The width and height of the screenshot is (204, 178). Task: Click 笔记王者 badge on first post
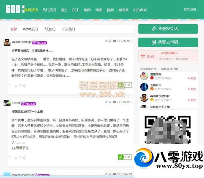tap(39, 42)
